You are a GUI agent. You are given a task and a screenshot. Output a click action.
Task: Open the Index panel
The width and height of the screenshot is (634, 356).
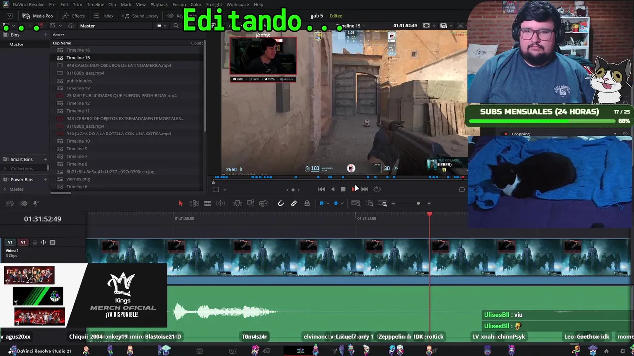click(x=104, y=16)
